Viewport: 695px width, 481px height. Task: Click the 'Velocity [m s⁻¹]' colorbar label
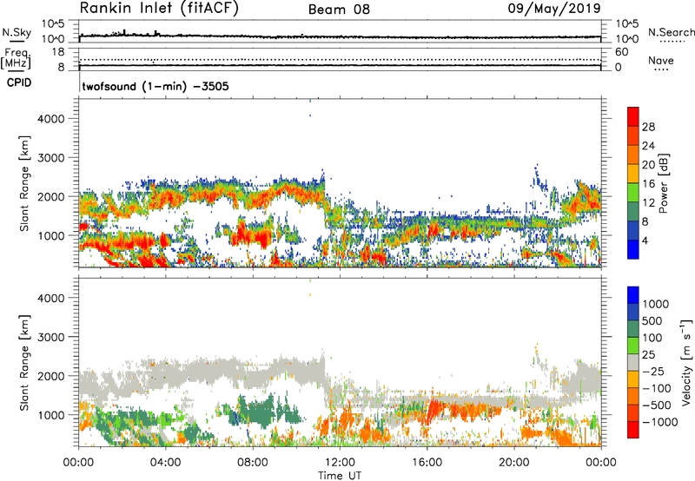686,362
